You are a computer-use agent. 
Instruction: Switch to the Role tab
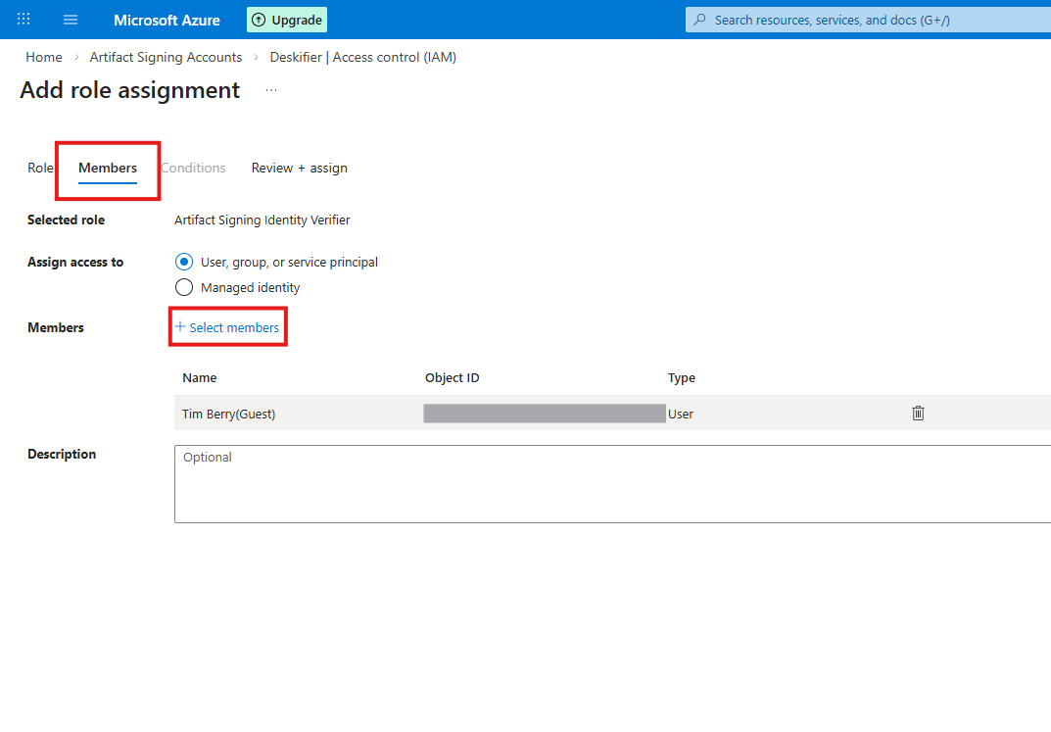pos(40,168)
